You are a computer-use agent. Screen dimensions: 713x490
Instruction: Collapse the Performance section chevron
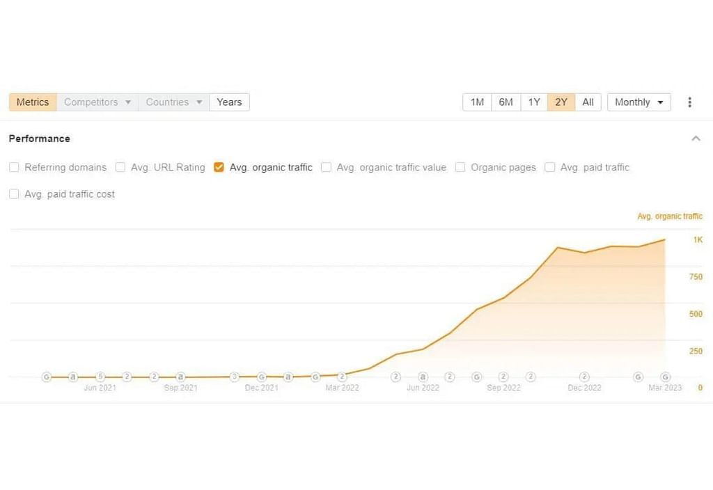696,139
